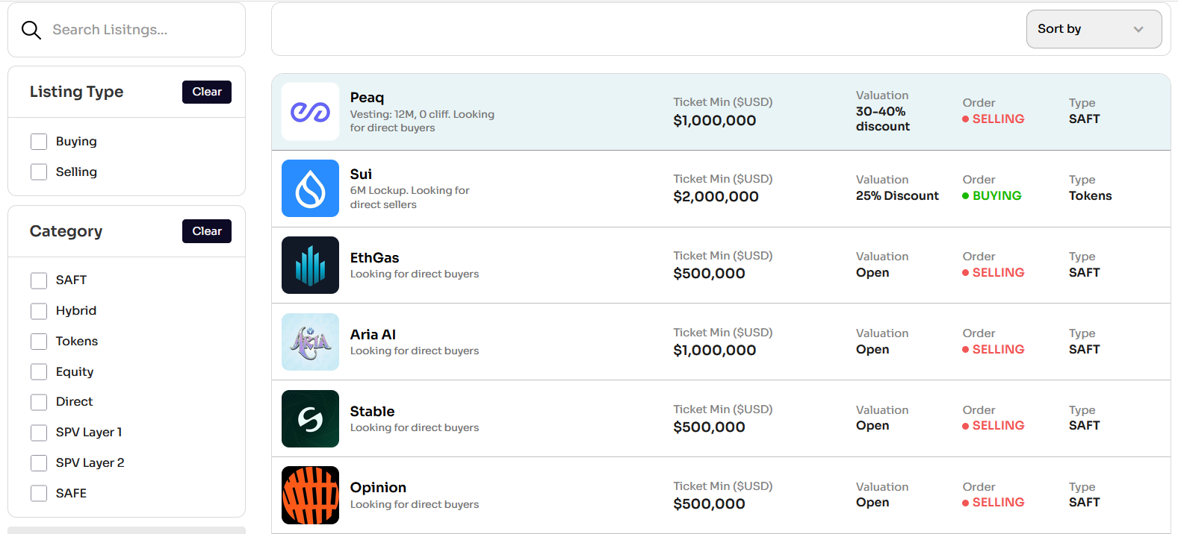Select the Direct category checkbox
This screenshot has height=534, width=1178.
(39, 402)
